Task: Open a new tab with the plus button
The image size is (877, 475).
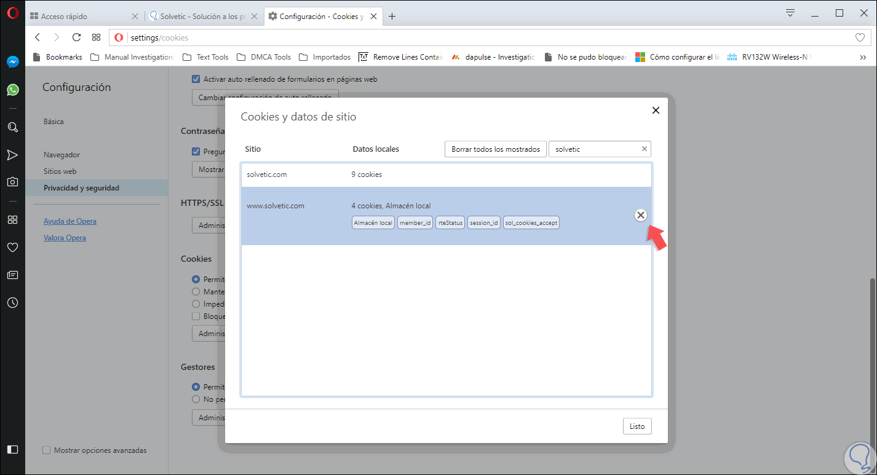Action: [392, 17]
